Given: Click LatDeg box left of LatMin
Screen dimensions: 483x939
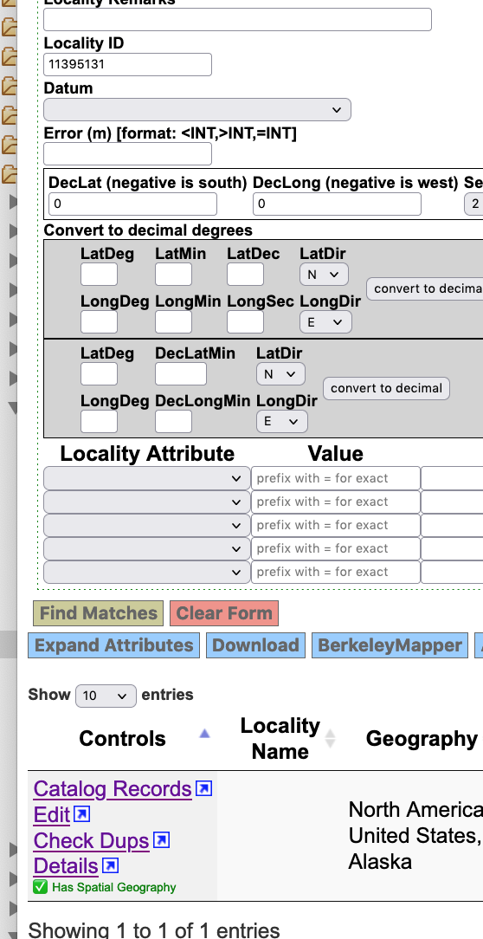Looking at the screenshot, I should (100, 275).
